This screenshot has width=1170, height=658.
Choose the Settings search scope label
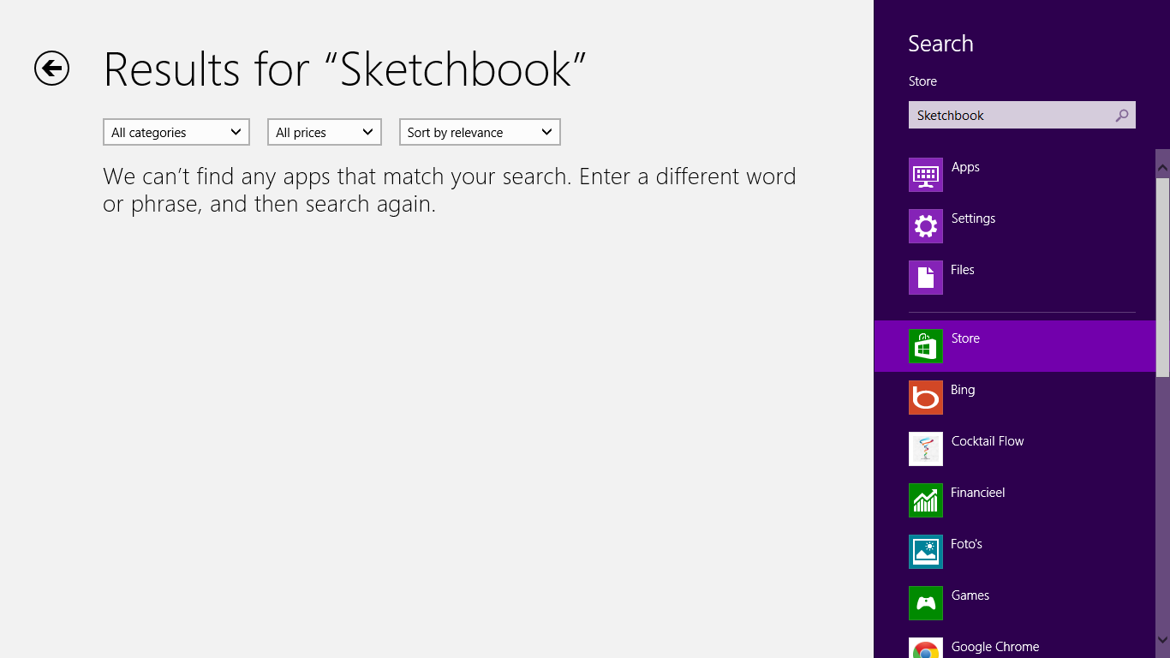pos(973,218)
